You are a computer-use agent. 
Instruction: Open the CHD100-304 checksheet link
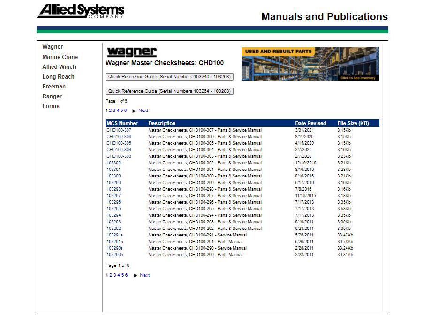click(119, 150)
